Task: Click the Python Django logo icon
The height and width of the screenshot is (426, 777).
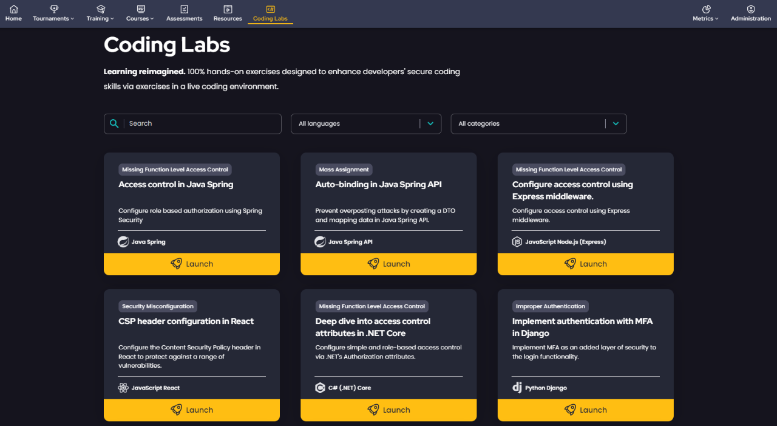Action: point(517,388)
